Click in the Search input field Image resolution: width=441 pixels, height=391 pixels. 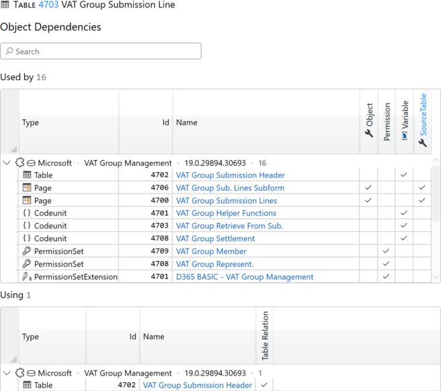(101, 51)
